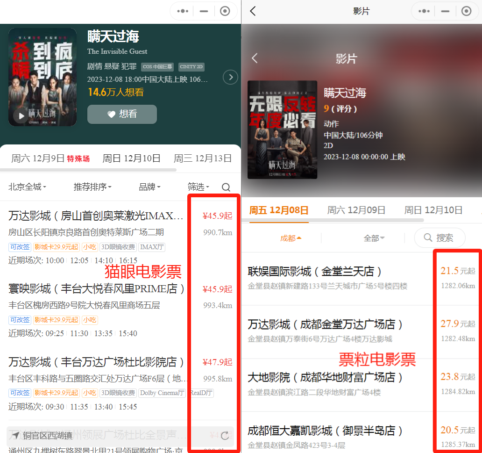Open the 成都 city dropdown
The height and width of the screenshot is (453, 482).
[x=291, y=238]
